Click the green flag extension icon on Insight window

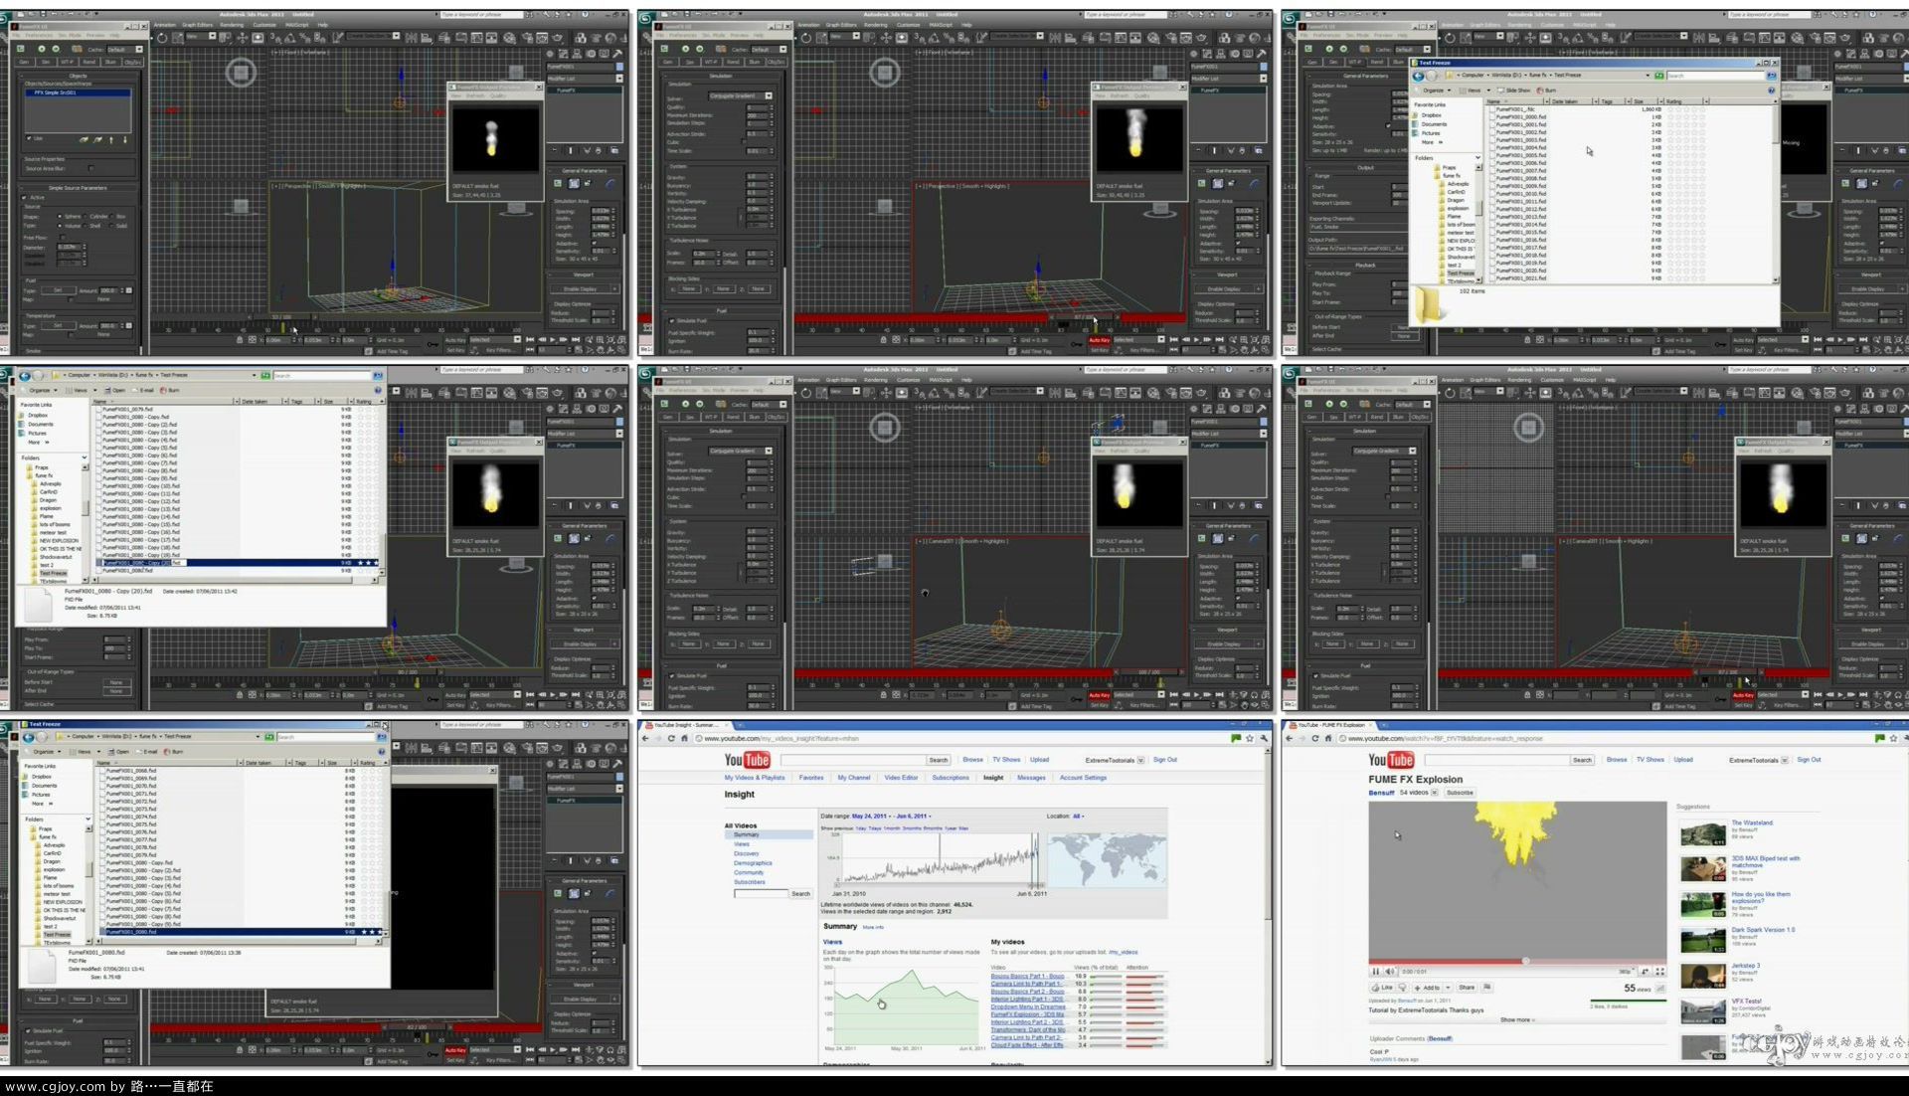coord(1236,738)
